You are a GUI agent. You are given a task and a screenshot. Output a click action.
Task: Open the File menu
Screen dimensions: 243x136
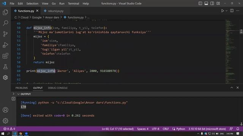12,3
